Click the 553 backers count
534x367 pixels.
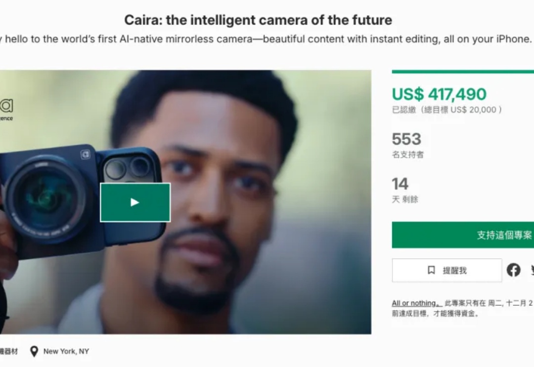406,139
